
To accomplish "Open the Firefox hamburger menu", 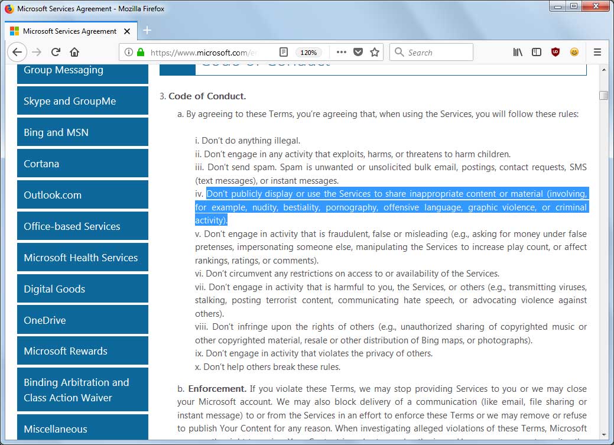I will coord(597,52).
